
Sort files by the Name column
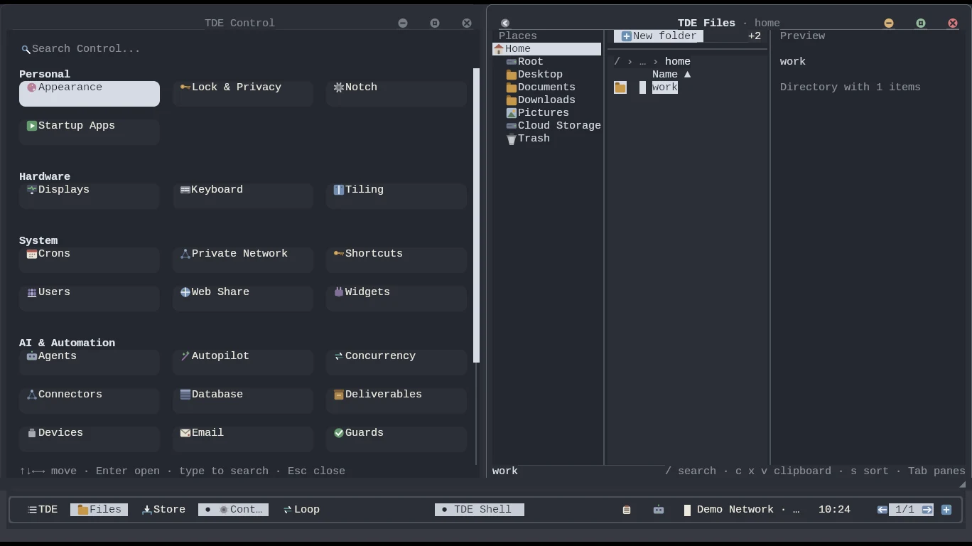[671, 75]
